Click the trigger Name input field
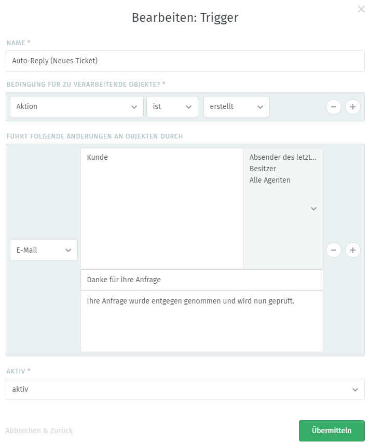Image resolution: width=370 pixels, height=442 pixels. click(x=185, y=61)
